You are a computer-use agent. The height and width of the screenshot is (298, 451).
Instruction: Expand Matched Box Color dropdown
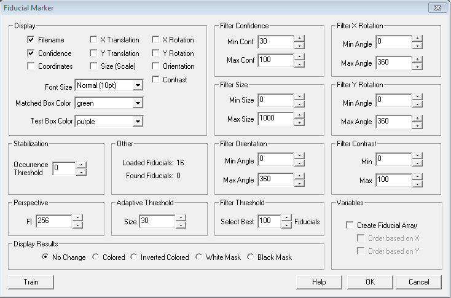tap(137, 103)
